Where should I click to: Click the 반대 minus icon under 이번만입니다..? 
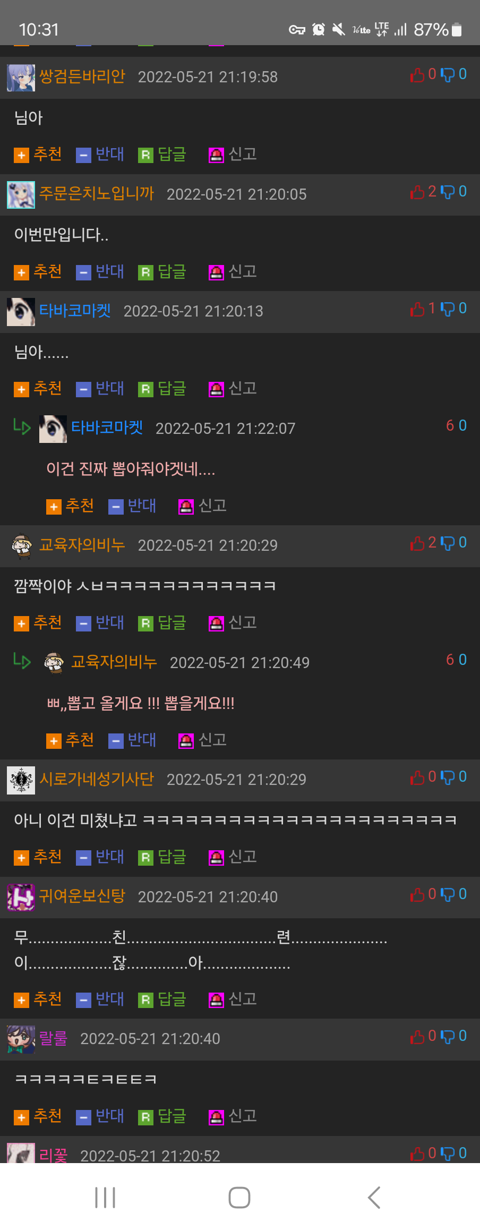tap(83, 272)
